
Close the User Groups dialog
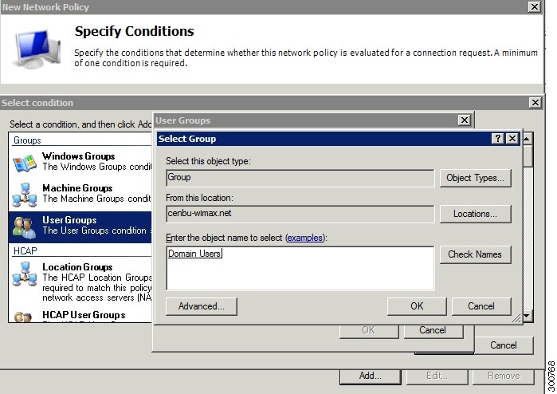click(465, 120)
